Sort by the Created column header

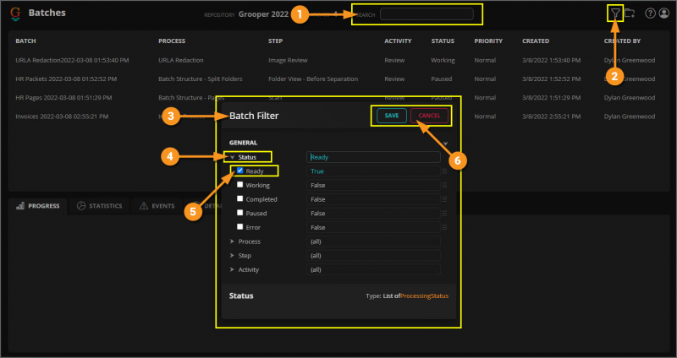point(536,41)
